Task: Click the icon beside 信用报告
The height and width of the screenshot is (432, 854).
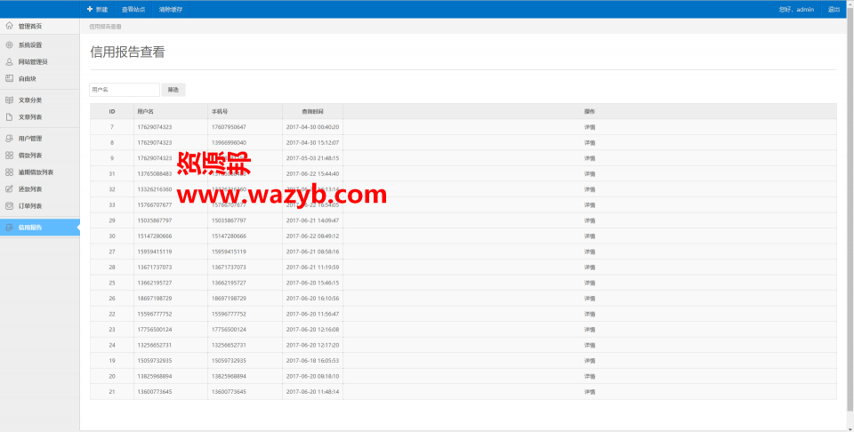Action: point(9,228)
